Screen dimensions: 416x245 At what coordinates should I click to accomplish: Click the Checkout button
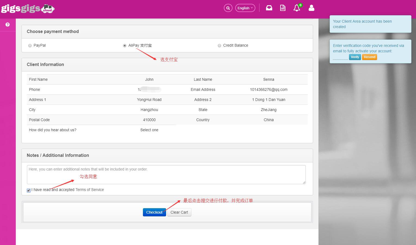(154, 212)
